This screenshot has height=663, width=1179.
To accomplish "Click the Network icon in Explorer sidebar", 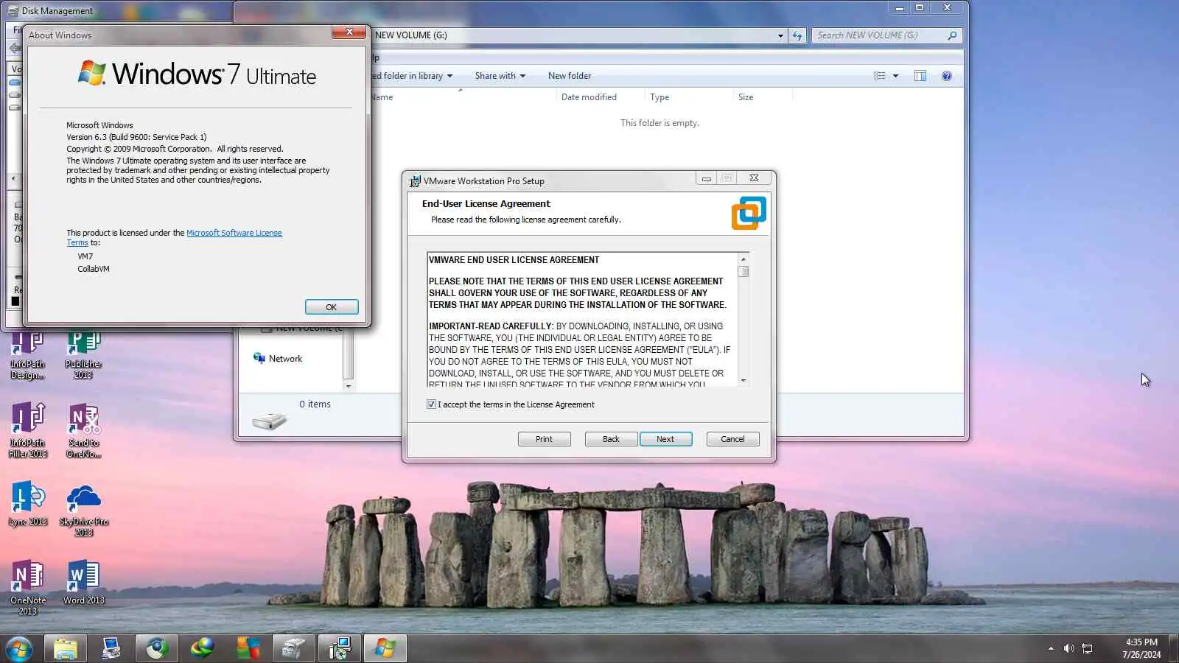I will (259, 358).
